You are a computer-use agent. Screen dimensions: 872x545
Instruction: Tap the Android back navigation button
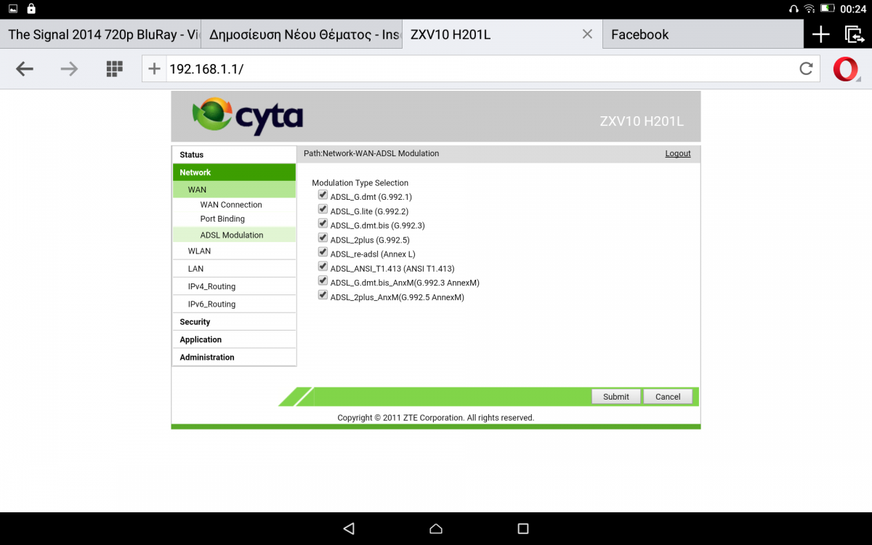click(x=349, y=528)
